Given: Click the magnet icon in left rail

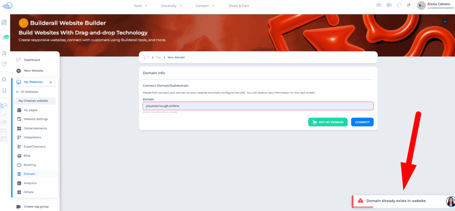Looking at the screenshot, I should click(4, 90).
